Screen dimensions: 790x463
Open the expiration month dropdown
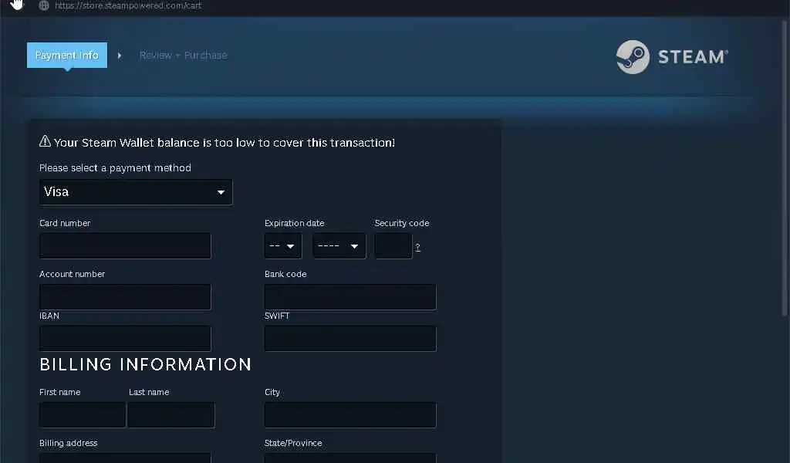282,246
